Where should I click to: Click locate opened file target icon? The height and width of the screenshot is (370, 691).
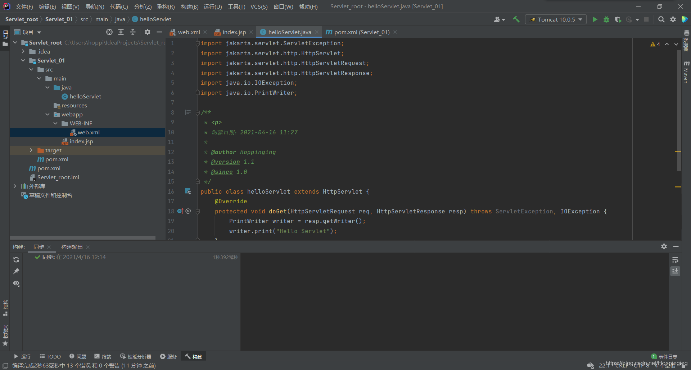coord(109,32)
